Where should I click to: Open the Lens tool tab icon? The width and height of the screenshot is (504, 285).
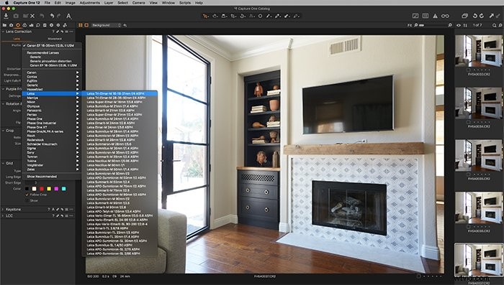coord(18,25)
